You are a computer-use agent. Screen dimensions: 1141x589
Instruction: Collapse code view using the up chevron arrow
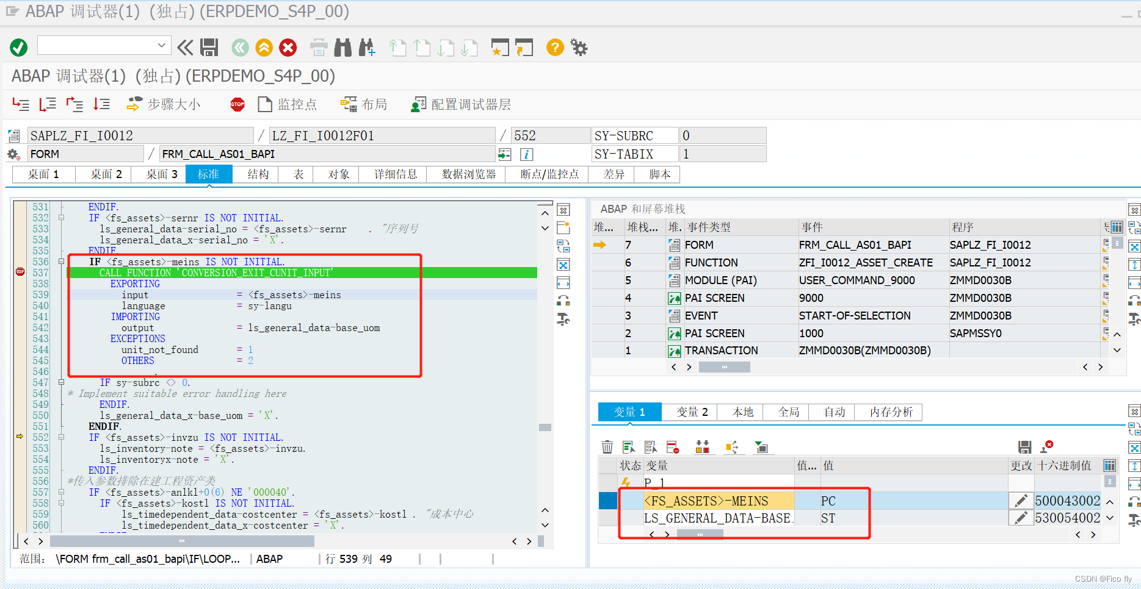545,212
